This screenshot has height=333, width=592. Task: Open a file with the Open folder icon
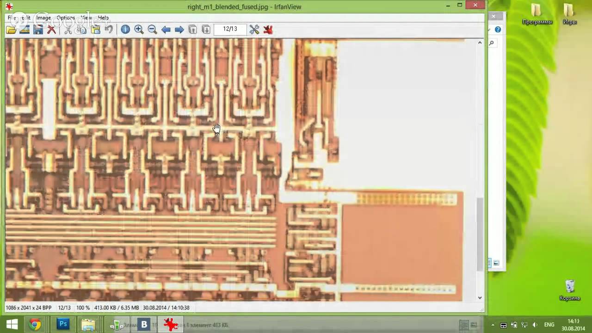click(11, 30)
